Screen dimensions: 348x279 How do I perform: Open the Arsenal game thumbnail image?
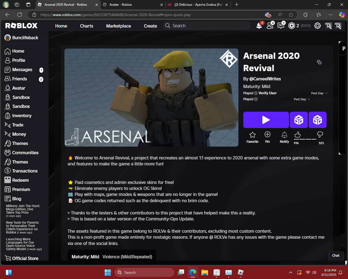[151, 98]
